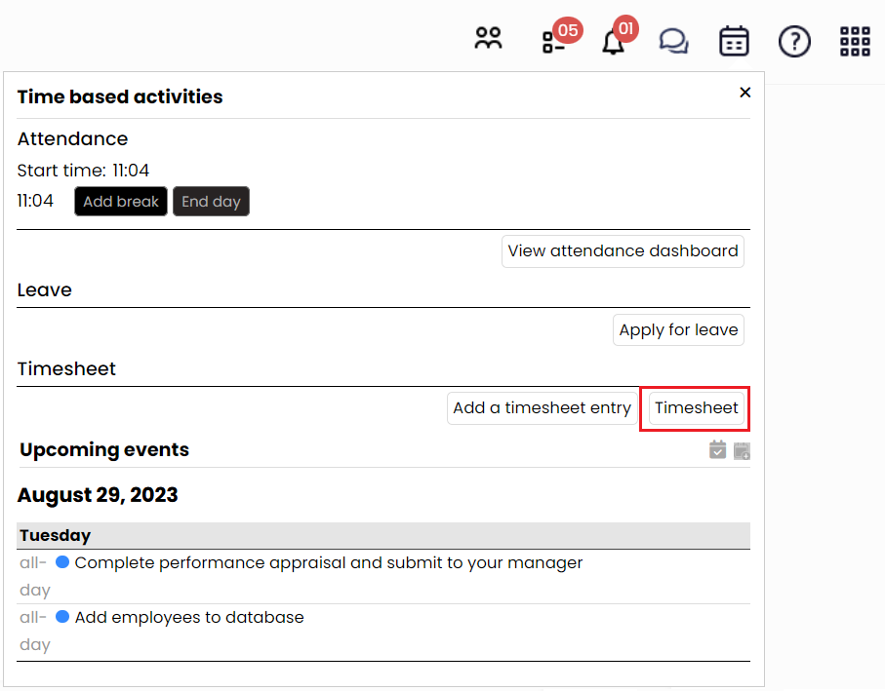Open the chat messages icon
Screen dimensions: 885x691
[x=673, y=40]
